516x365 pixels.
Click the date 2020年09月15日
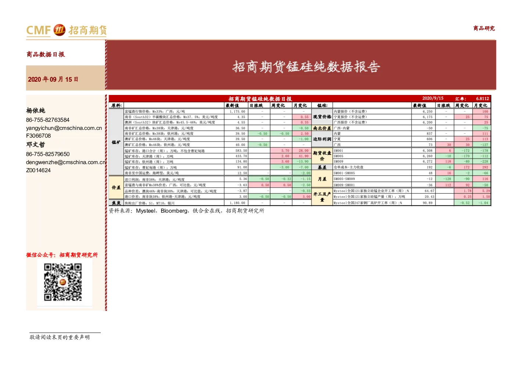pyautogui.click(x=53, y=79)
